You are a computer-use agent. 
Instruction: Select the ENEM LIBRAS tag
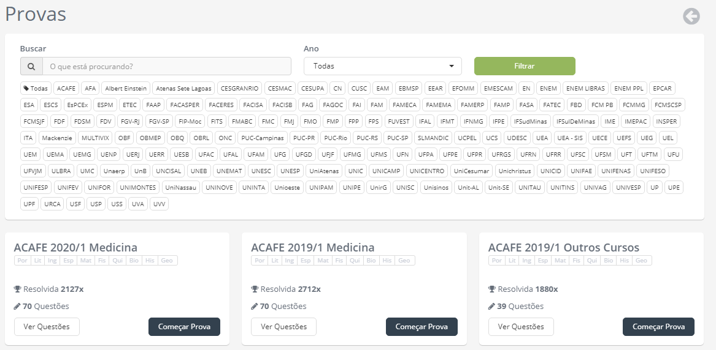pyautogui.click(x=585, y=88)
